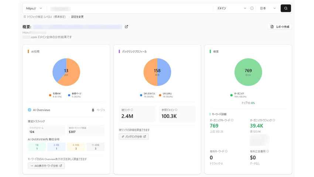Click info icon beside 有料キーワード
Viewport: 314px width, 177px height.
click(x=226, y=151)
